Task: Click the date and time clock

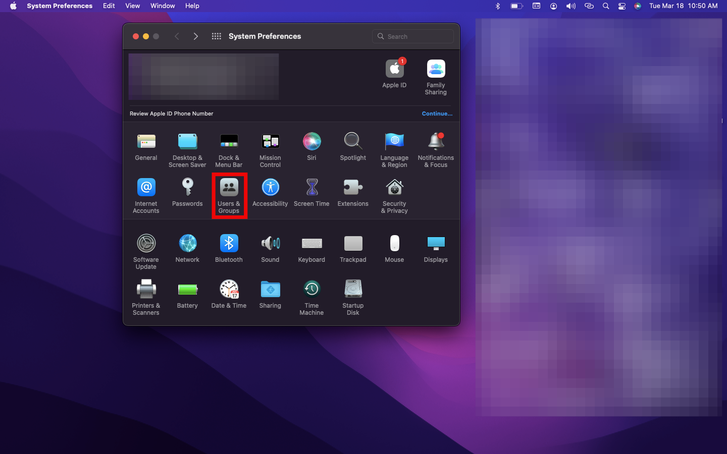Action: click(684, 6)
